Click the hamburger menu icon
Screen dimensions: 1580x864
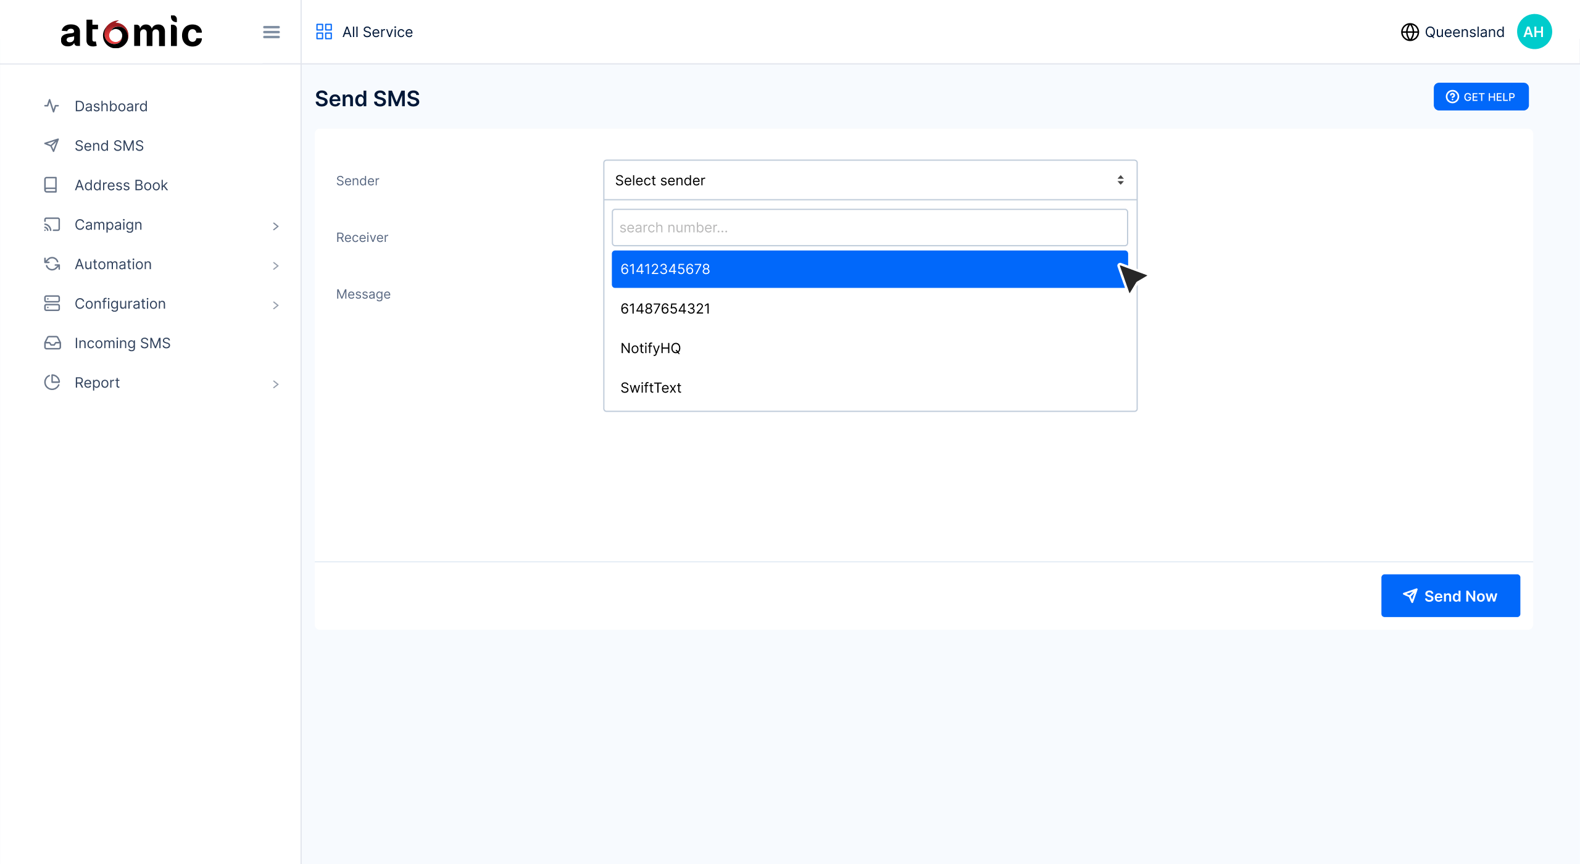click(271, 32)
